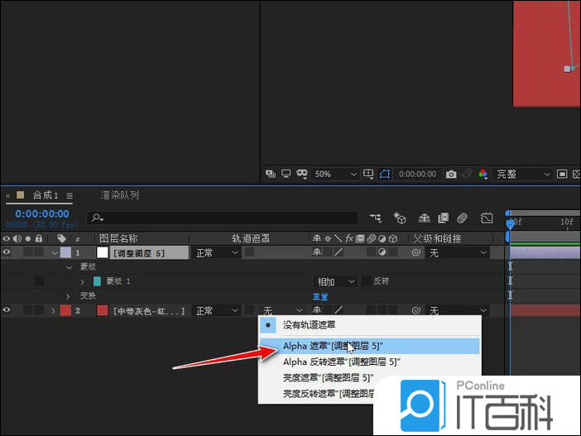The height and width of the screenshot is (436, 581).
Task: Open layer 1 blend mode 正常 dropdown
Action: coord(216,253)
